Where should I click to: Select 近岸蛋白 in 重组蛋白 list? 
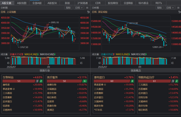[x=114, y=97]
